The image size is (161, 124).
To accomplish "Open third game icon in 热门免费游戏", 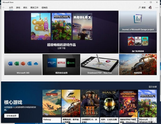I will pos(145,41).
